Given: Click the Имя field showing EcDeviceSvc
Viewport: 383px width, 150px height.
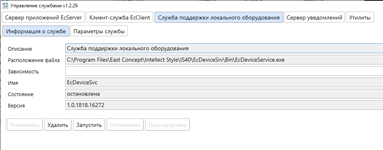Looking at the screenshot, I should coord(224,82).
